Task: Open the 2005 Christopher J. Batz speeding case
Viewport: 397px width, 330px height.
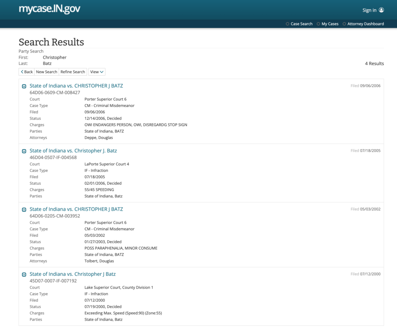Action: pos(73,151)
